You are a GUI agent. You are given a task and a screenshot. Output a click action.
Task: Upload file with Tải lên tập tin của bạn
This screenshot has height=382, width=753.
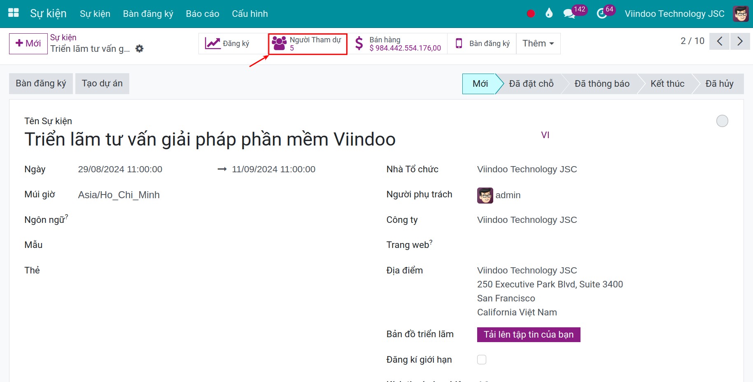[x=529, y=335]
